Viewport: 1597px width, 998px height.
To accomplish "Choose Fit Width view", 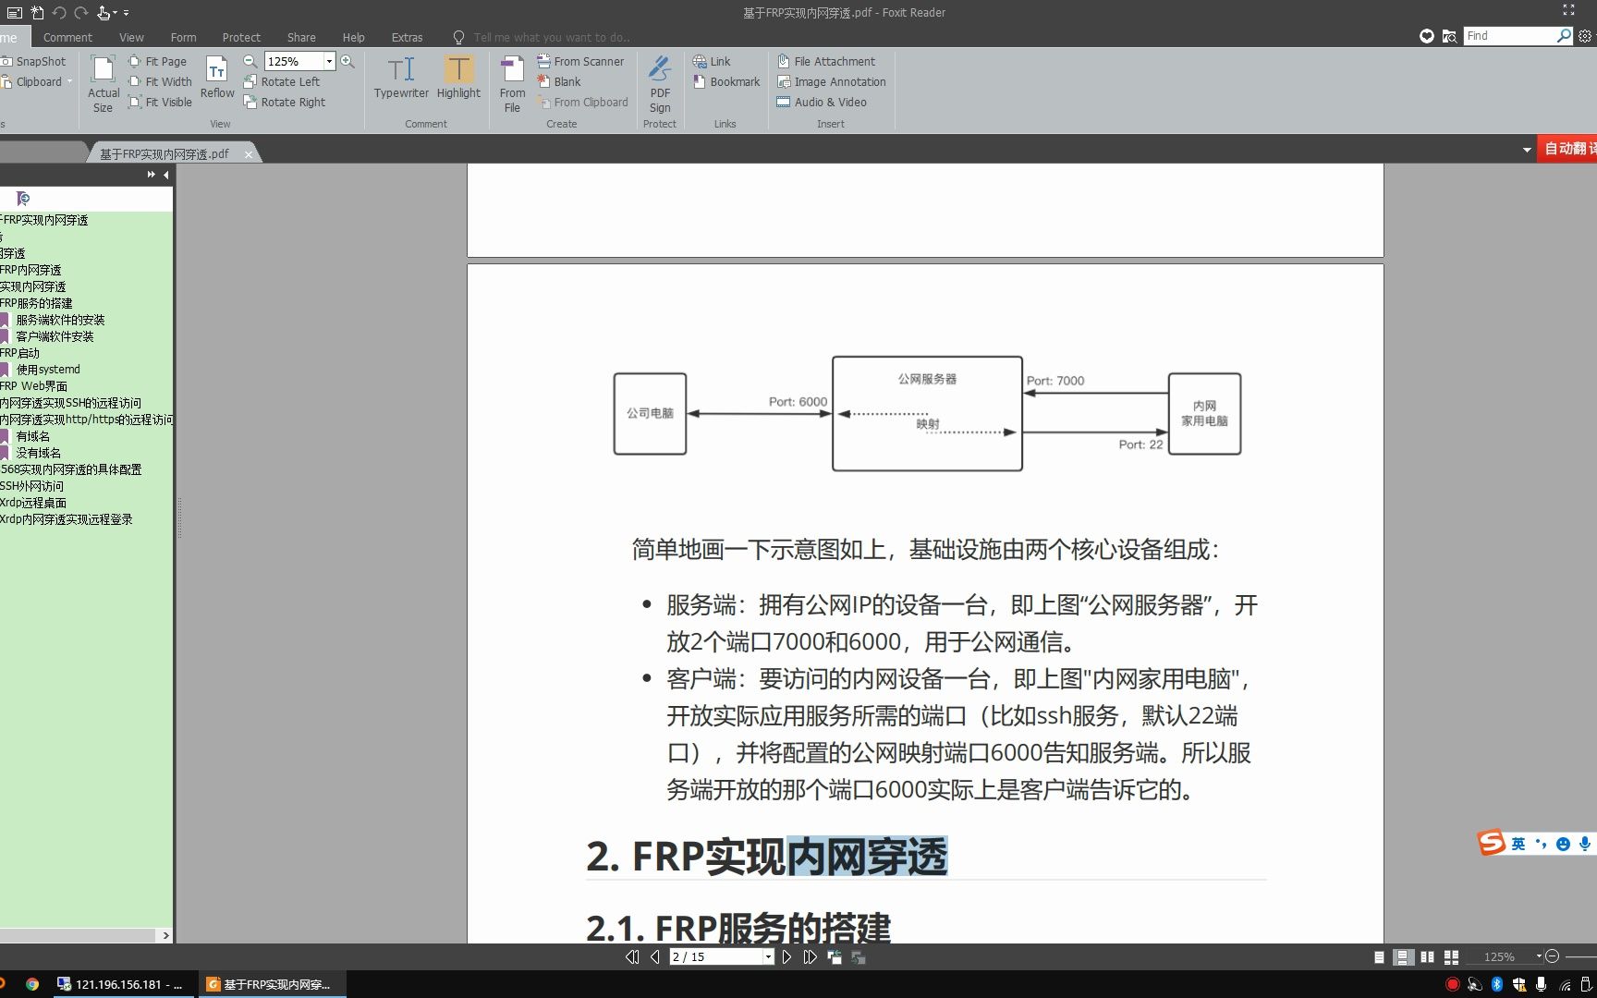I will click(160, 81).
